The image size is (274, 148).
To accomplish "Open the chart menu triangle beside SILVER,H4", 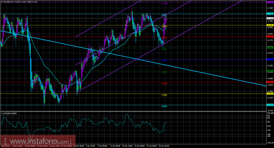I will pos(2,2).
